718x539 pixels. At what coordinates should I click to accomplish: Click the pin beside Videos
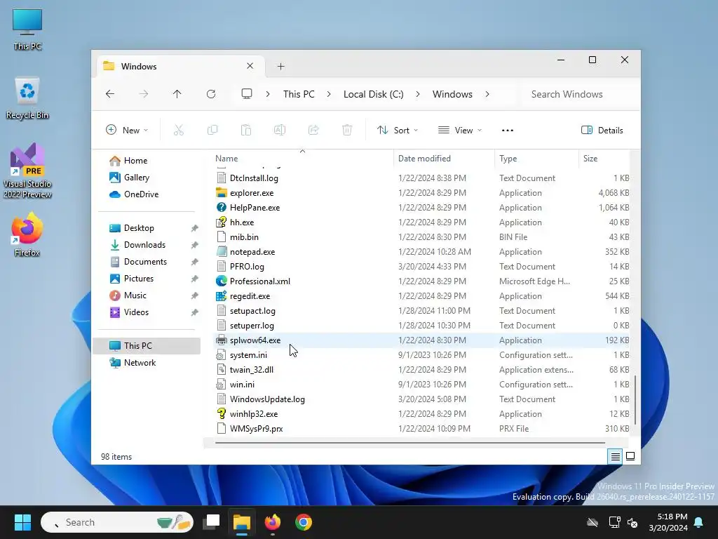point(195,312)
